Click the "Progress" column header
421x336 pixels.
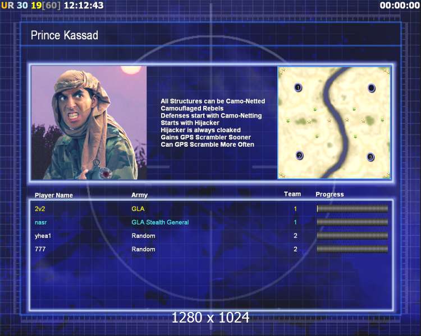(330, 194)
